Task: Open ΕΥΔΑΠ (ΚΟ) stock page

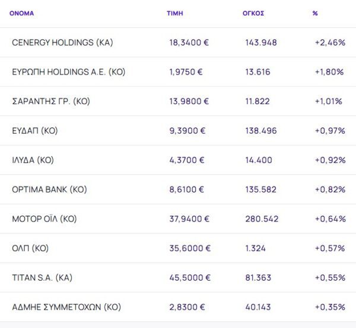Action: (34, 131)
